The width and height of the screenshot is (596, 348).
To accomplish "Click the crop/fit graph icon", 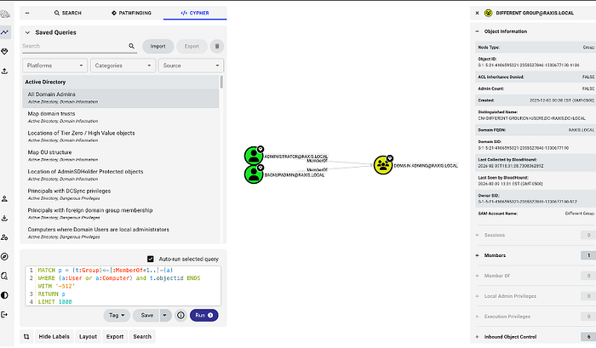I will click(26, 337).
